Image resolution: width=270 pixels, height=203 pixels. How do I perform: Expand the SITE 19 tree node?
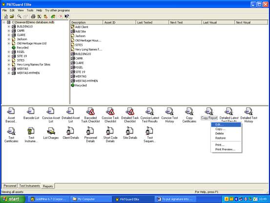9,56
